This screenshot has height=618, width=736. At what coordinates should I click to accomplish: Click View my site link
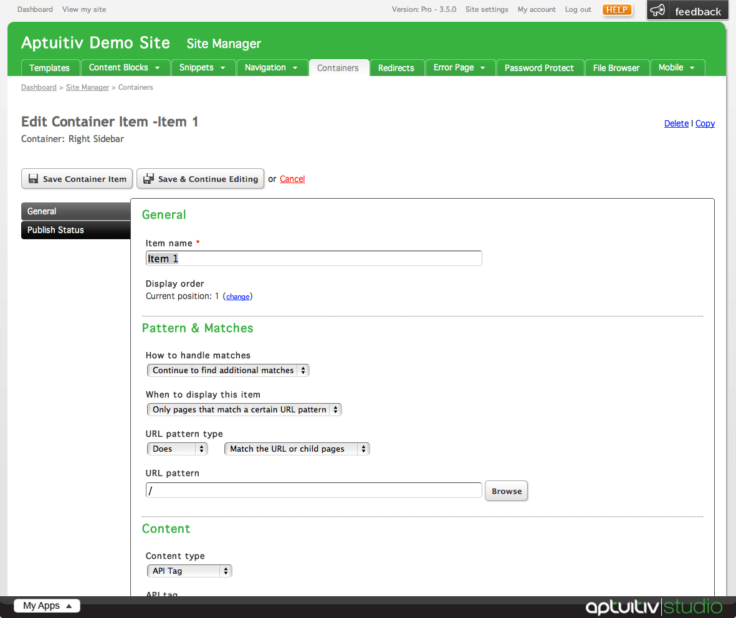click(x=84, y=9)
